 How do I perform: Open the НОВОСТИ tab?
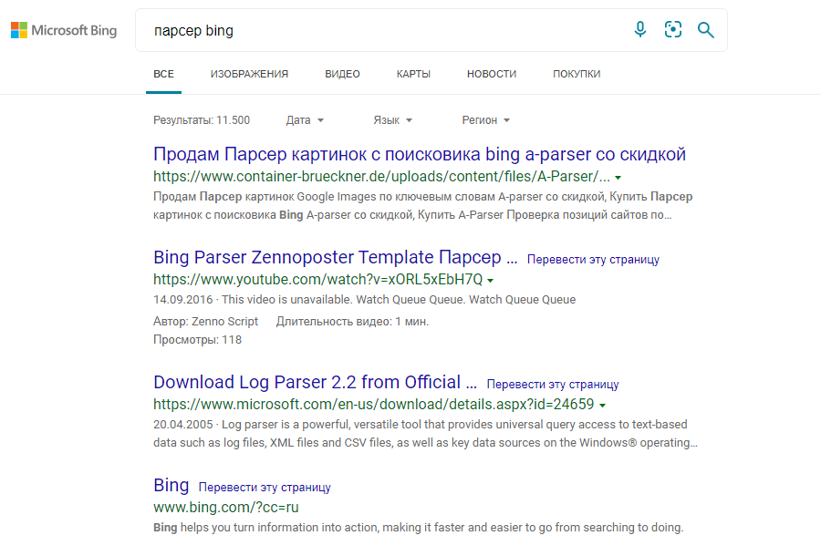point(492,74)
